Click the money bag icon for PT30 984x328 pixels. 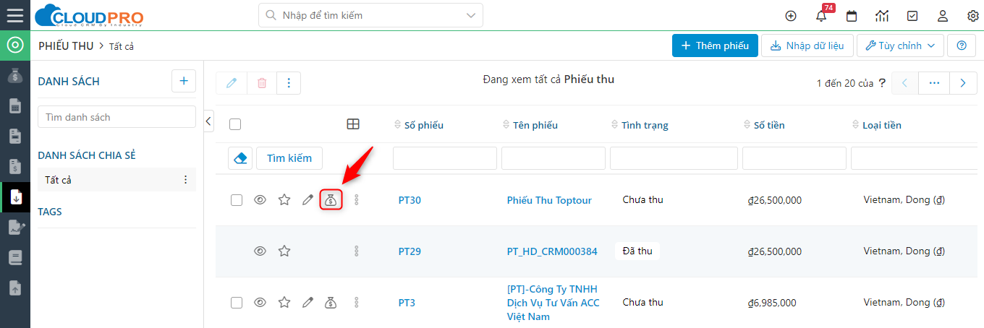[x=331, y=200]
